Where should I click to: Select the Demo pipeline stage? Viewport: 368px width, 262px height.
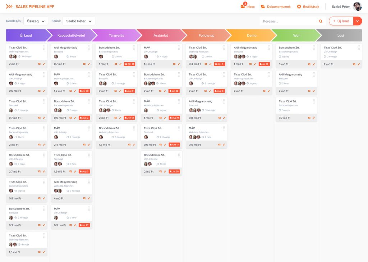252,36
